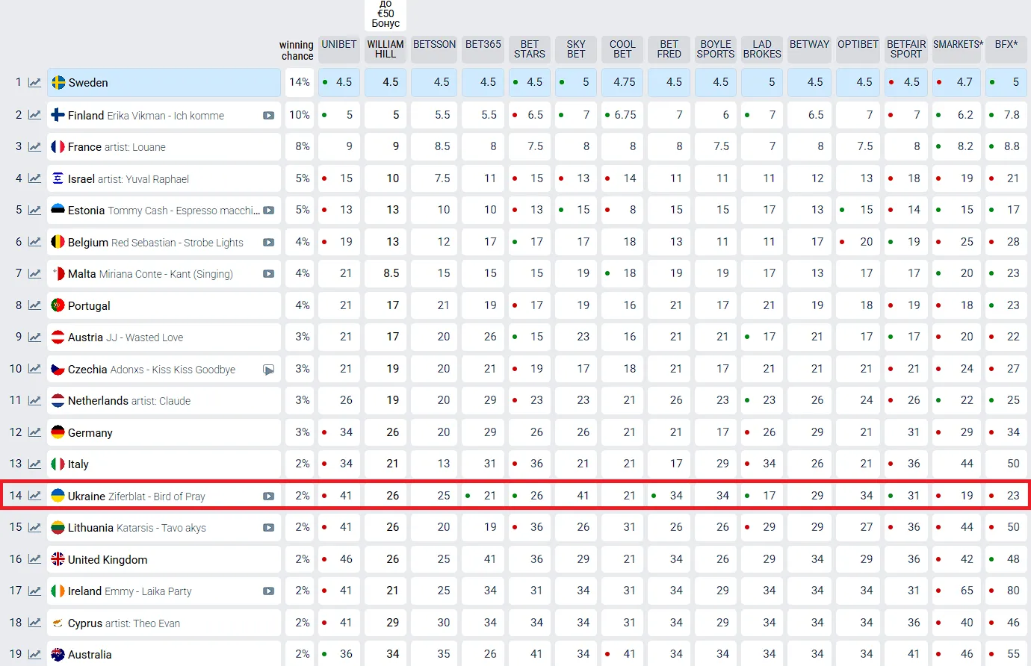The image size is (1031, 666).
Task: Select the WILLIAM HILL bookmaker column header
Action: pos(386,49)
